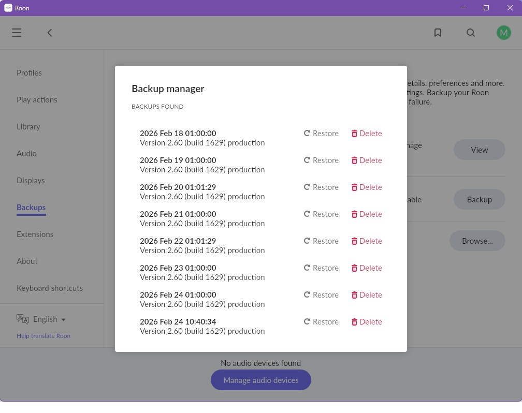Screen dimensions: 522x413
Task: Select the Feb 21 01:00:00 backup entry
Action: (x=202, y=218)
